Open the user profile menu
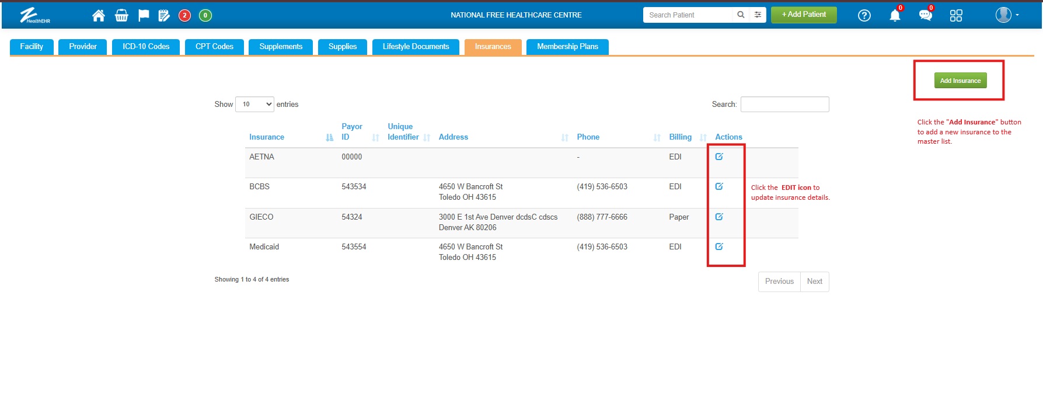The width and height of the screenshot is (1043, 420). tap(1007, 15)
